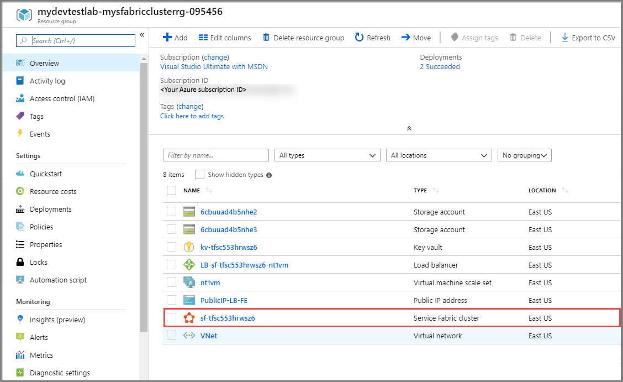Image resolution: width=623 pixels, height=382 pixels.
Task: Click the purple Tags icon in sidebar
Action: tap(20, 116)
